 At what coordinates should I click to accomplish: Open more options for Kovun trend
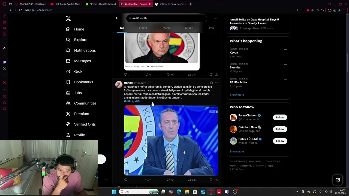(x=285, y=50)
